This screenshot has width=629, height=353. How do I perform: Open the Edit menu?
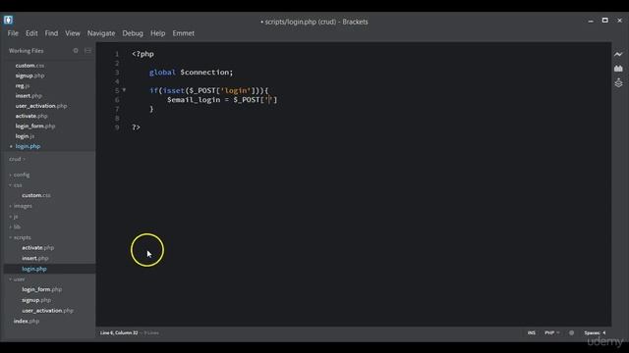tap(31, 33)
